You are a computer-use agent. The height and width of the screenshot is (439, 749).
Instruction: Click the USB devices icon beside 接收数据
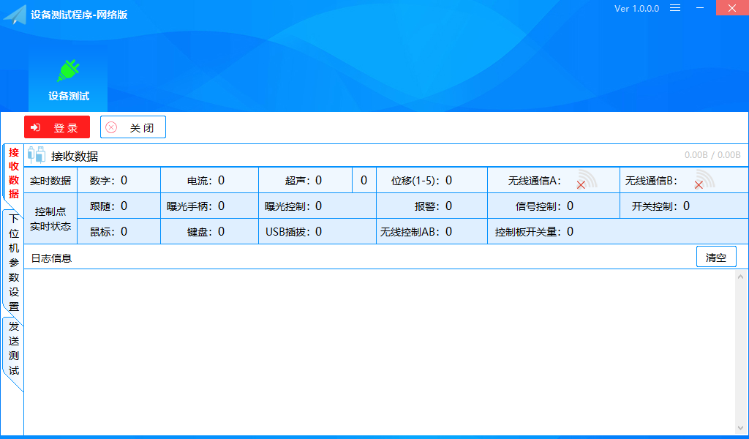pos(37,155)
